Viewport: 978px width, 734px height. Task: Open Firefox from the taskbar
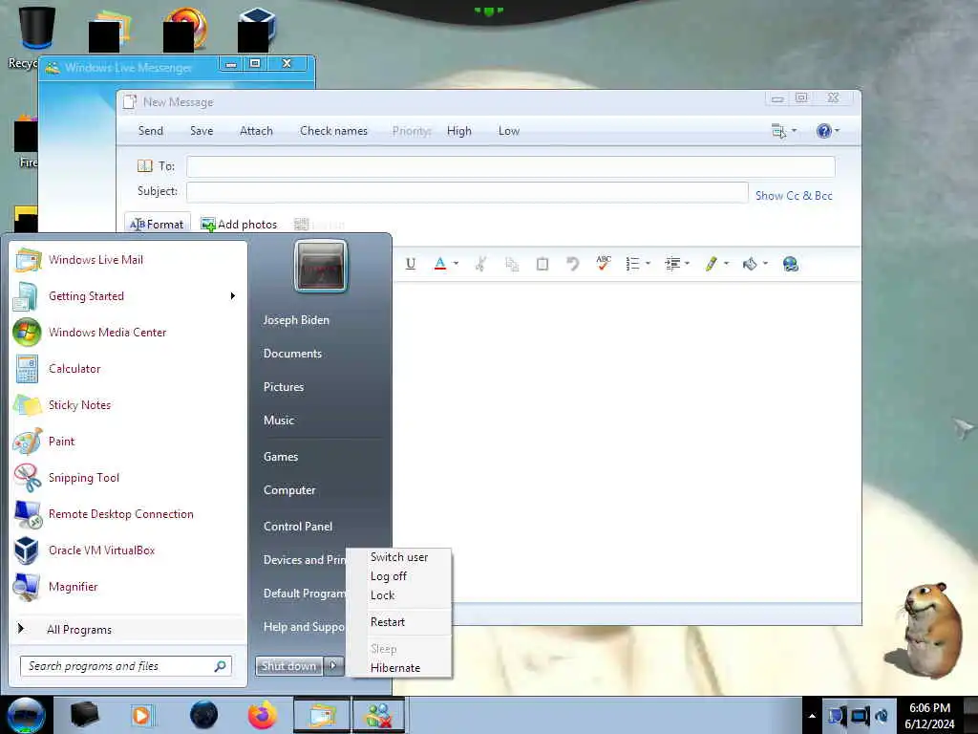[263, 715]
